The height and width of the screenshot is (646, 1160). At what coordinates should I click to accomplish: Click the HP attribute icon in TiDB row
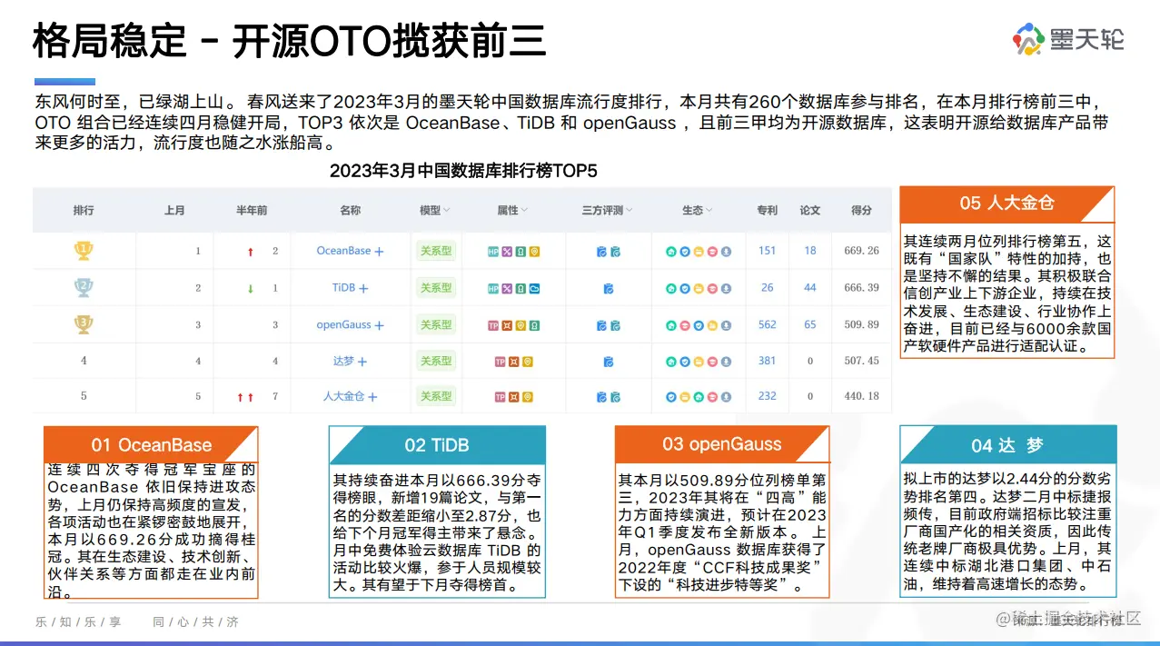pyautogui.click(x=493, y=288)
